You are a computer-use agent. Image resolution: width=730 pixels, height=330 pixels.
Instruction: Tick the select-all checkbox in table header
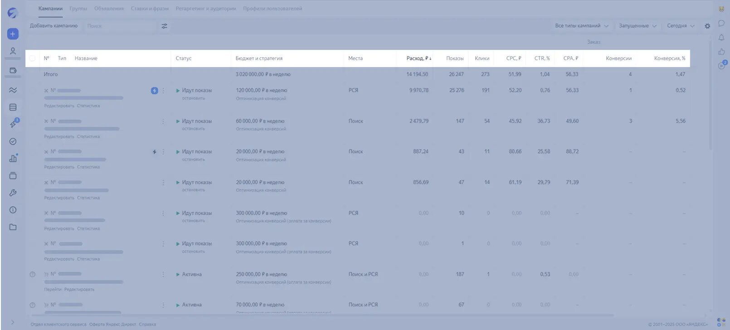pyautogui.click(x=32, y=58)
